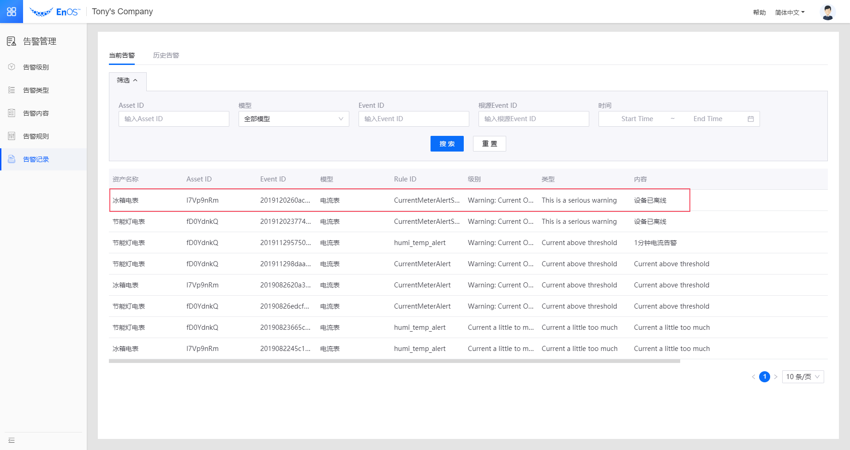Click the Asset ID column header

tap(199, 179)
